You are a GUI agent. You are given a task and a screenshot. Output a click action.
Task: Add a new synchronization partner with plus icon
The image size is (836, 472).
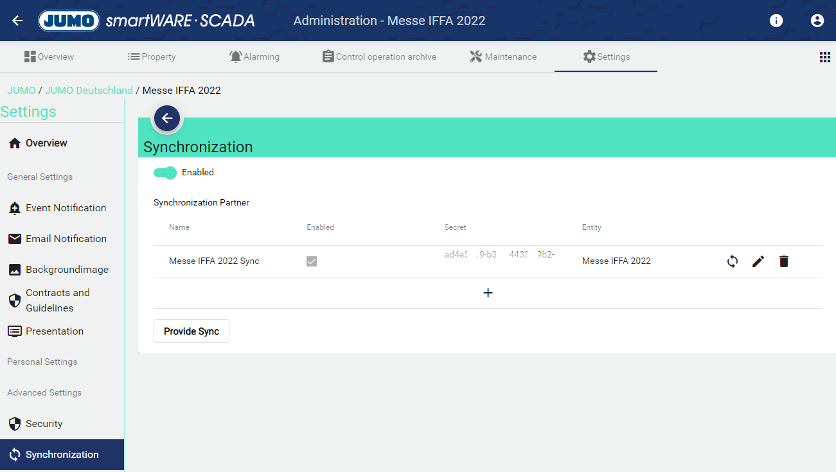coord(488,293)
